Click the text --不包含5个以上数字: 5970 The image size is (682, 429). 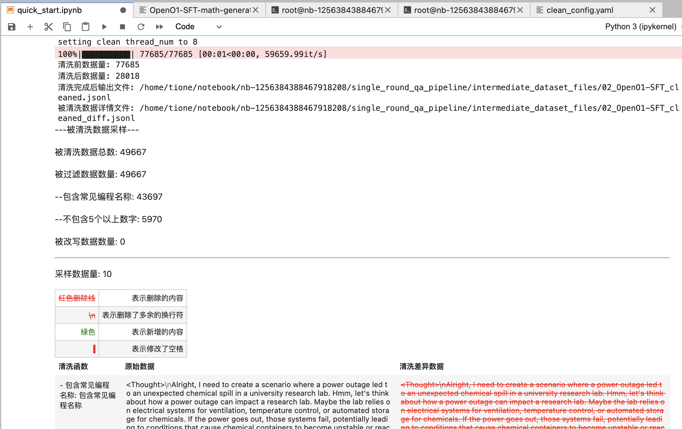tap(108, 219)
